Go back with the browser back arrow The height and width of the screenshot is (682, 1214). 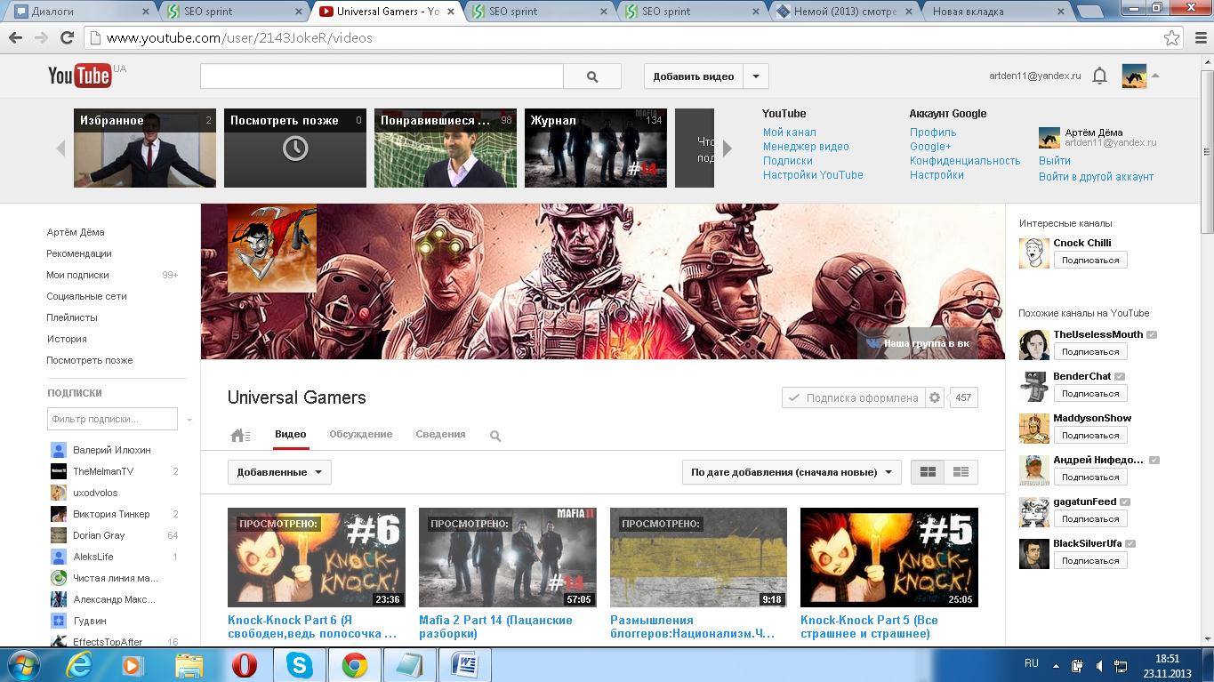(15, 38)
